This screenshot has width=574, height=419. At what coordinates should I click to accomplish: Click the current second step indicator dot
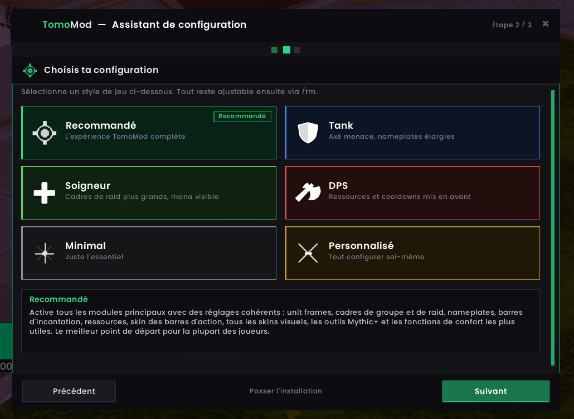286,50
